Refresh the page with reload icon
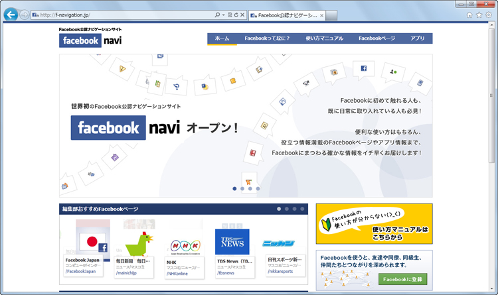Screen dimensions: 498x295 click(236, 15)
